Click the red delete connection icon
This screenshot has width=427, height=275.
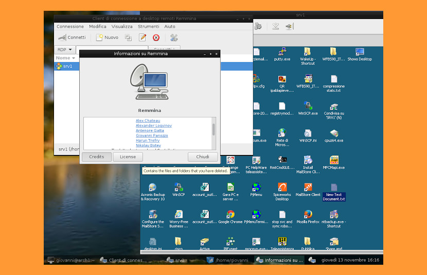(156, 37)
